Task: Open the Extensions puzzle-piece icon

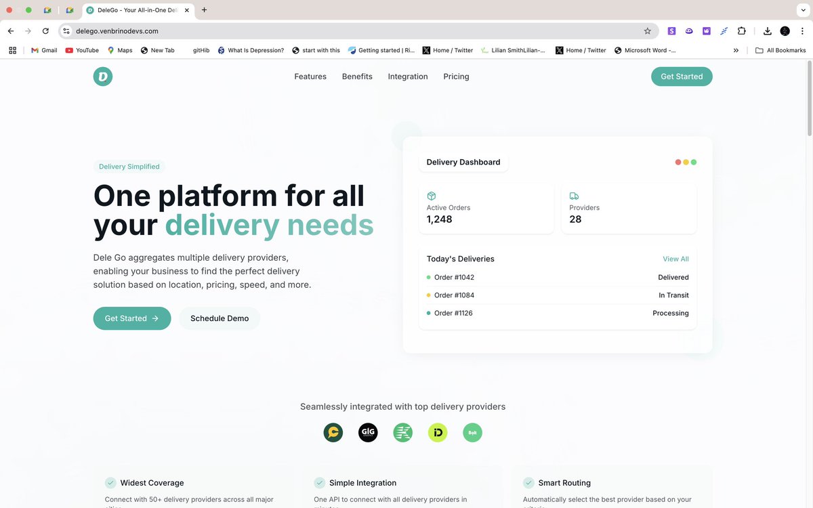Action: 742,31
